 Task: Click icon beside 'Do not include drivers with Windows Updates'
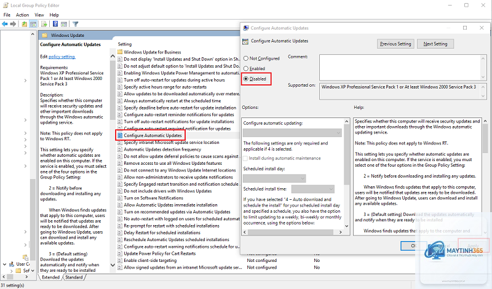[120, 191]
